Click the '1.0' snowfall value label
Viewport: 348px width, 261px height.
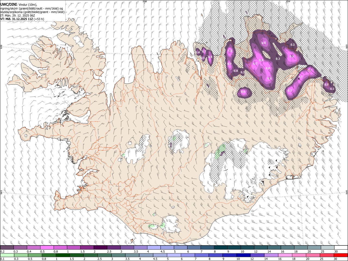pos(230,51)
